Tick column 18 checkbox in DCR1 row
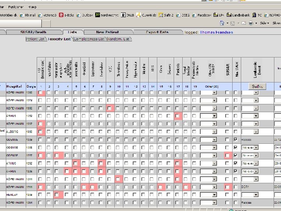This screenshot has width=281, height=211. point(186,187)
